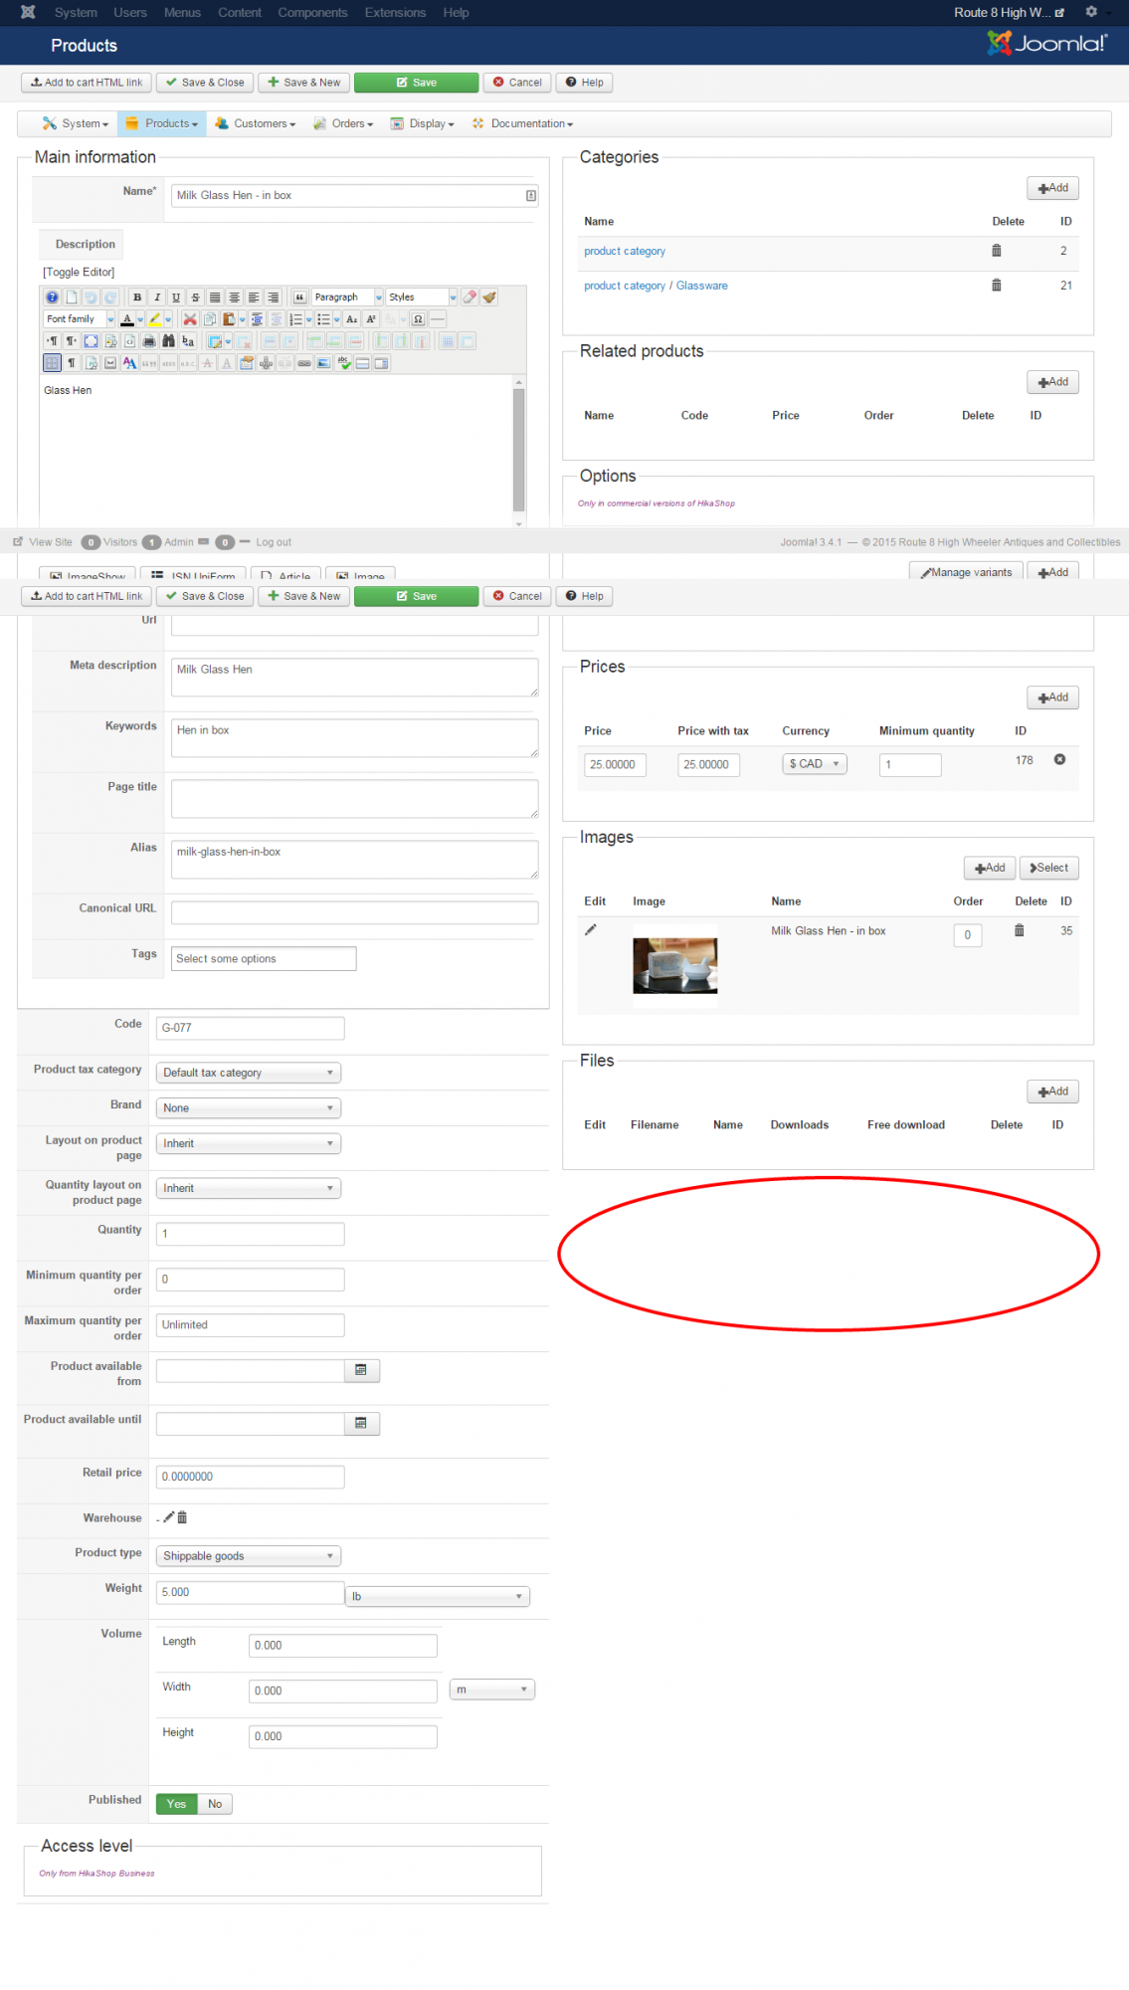Click the Code field containing G-077
The image size is (1129, 1990).
[251, 1028]
